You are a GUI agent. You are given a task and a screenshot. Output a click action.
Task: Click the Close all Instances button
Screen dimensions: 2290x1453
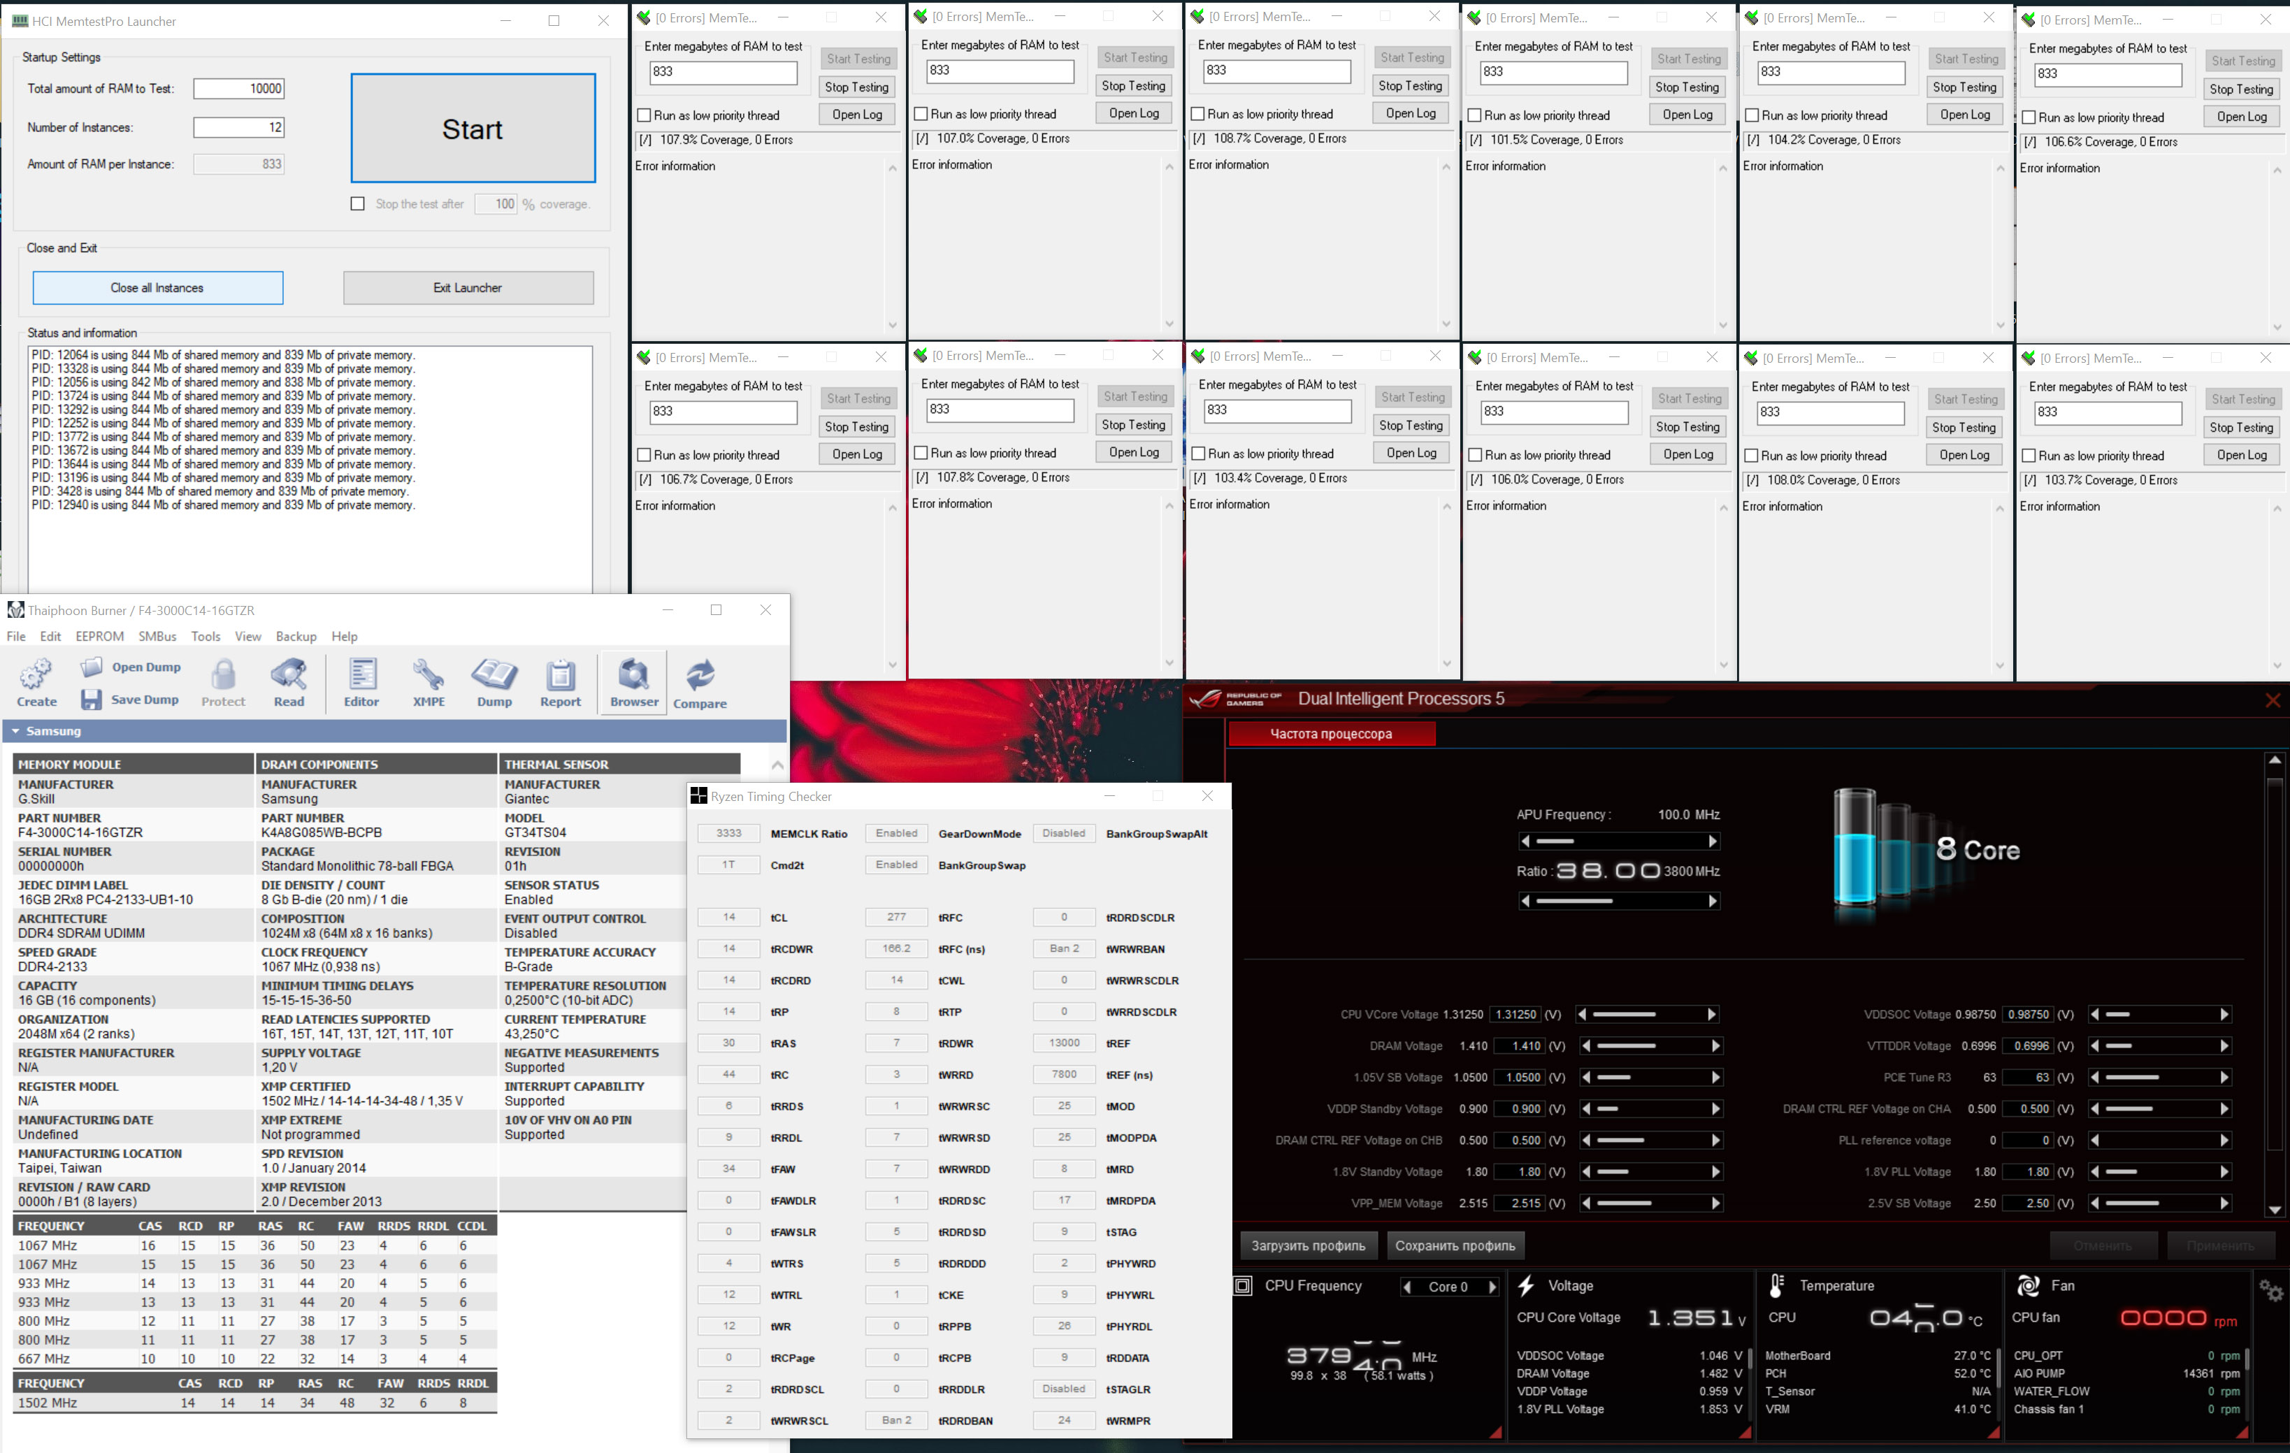pos(157,287)
